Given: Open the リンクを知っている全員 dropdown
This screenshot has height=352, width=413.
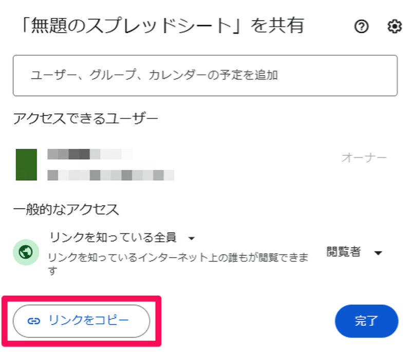Looking at the screenshot, I should pos(113,238).
